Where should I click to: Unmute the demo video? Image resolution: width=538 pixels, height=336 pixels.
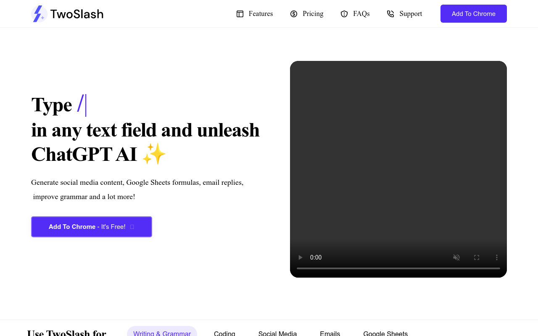pos(456,257)
